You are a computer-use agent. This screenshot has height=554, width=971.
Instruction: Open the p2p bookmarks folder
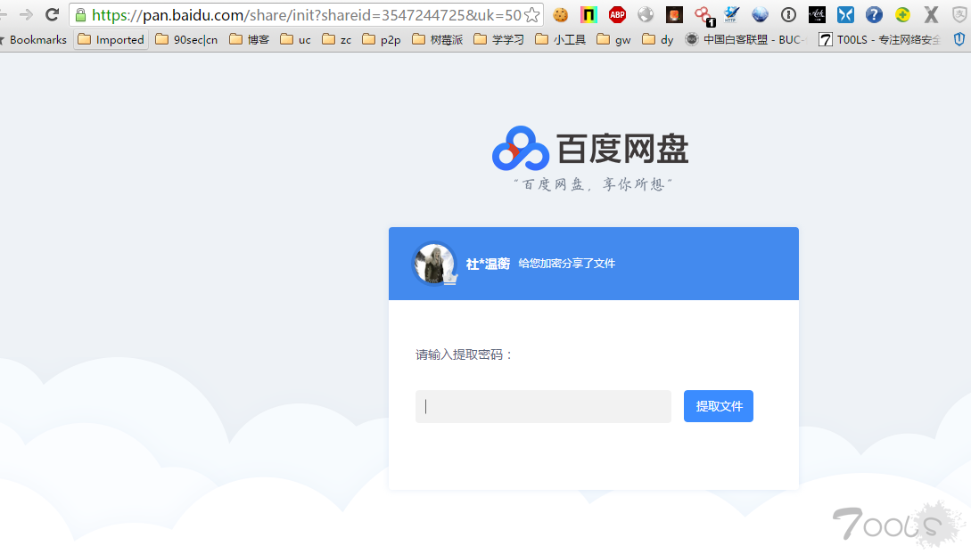pyautogui.click(x=382, y=39)
